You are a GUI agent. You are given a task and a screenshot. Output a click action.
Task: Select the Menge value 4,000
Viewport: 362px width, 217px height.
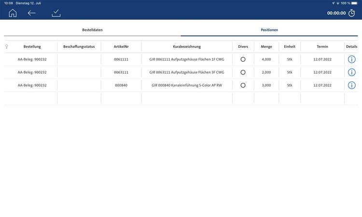(x=266, y=59)
